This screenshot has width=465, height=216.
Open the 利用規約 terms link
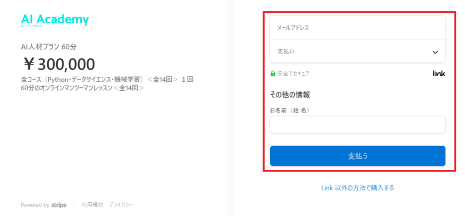click(92, 205)
